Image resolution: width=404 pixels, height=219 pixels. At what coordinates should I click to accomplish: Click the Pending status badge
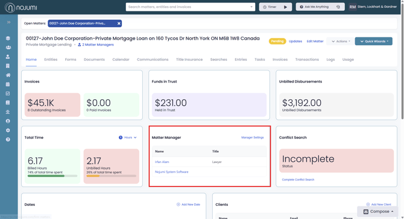point(277,41)
